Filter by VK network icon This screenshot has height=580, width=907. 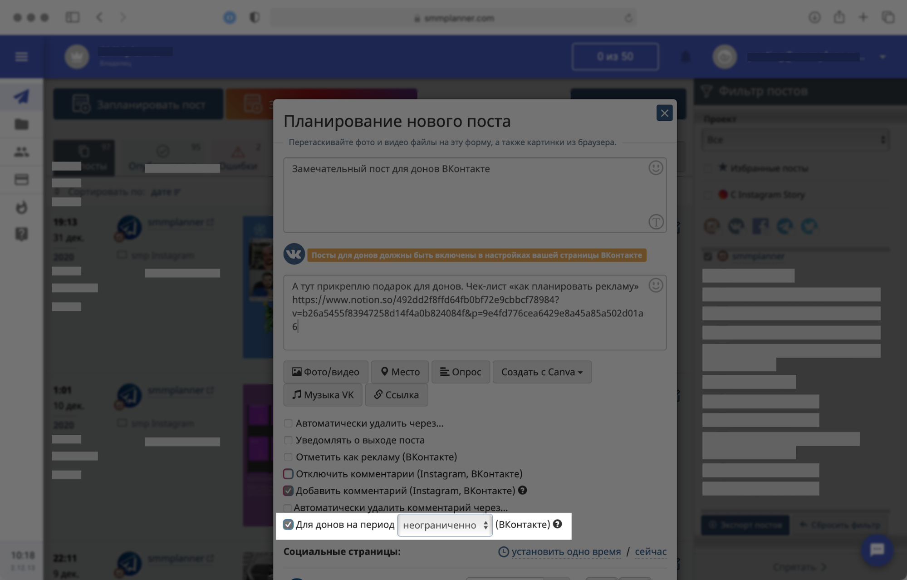(736, 226)
